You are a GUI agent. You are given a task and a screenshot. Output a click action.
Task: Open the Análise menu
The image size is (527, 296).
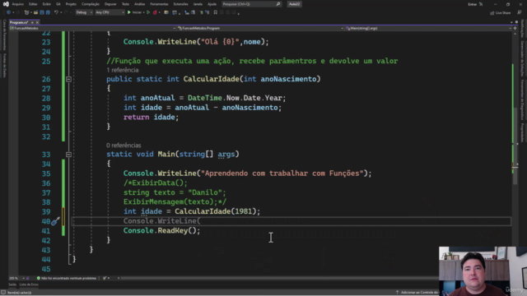(x=139, y=4)
